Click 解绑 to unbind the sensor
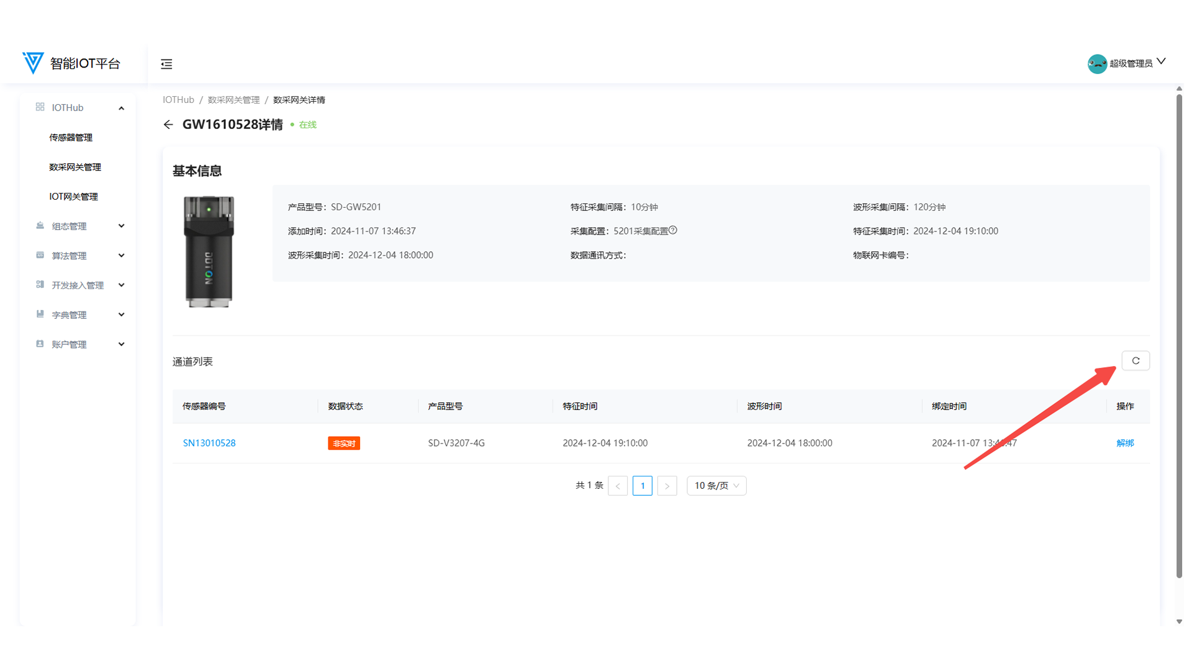Screen dimensions: 1192x670 1125,443
